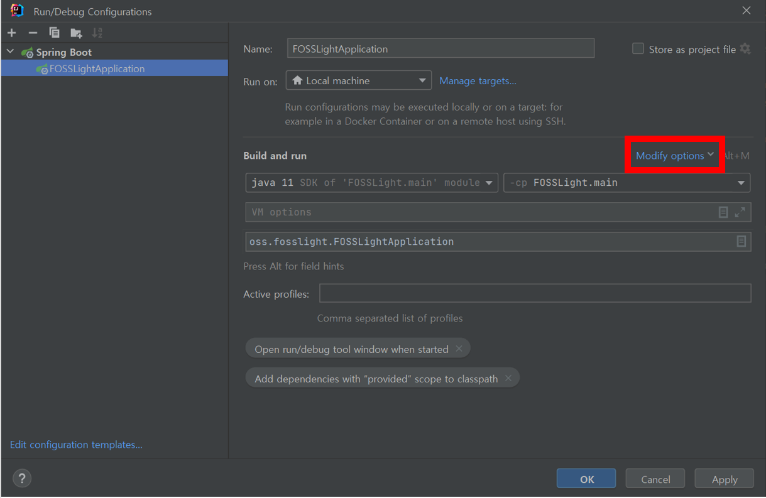Enable Store as project file checkbox
Image resolution: width=766 pixels, height=498 pixels.
638,48
